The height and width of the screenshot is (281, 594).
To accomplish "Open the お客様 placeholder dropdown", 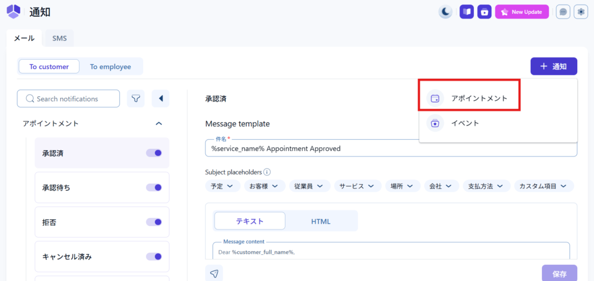I will coord(263,186).
